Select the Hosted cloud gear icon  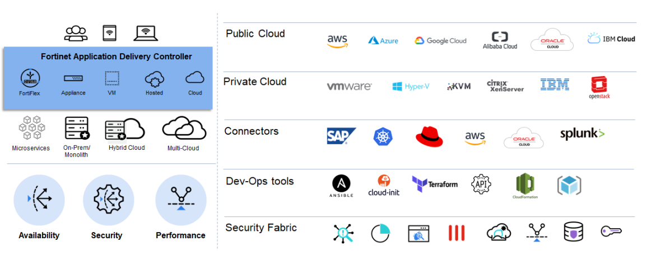pyautogui.click(x=154, y=79)
